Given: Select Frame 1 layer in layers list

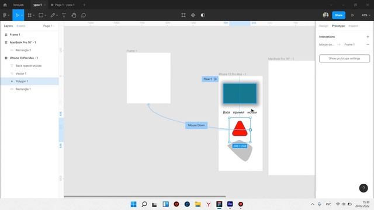Looking at the screenshot, I should [30, 34].
